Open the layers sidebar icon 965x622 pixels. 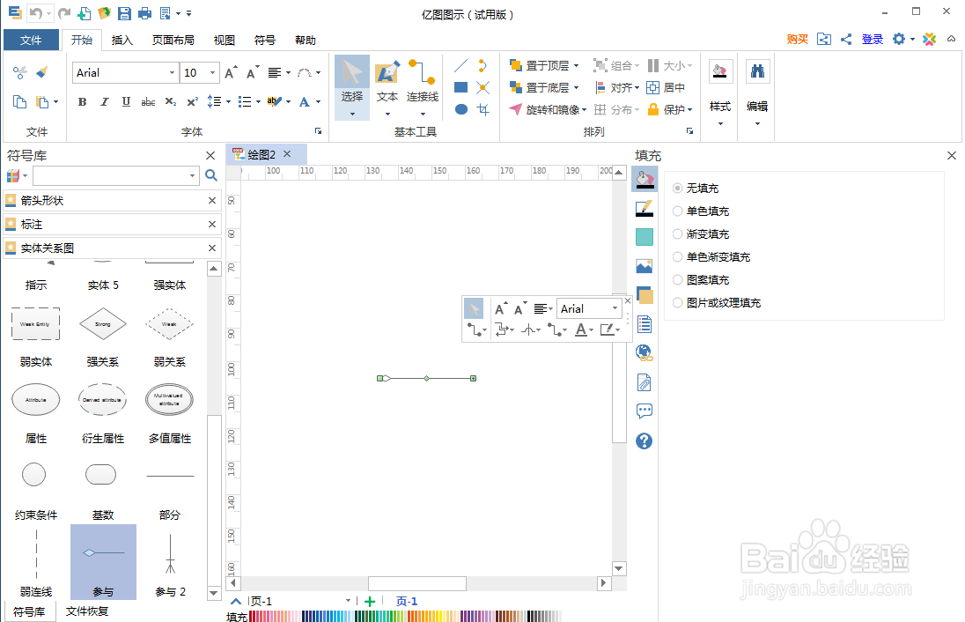point(644,295)
